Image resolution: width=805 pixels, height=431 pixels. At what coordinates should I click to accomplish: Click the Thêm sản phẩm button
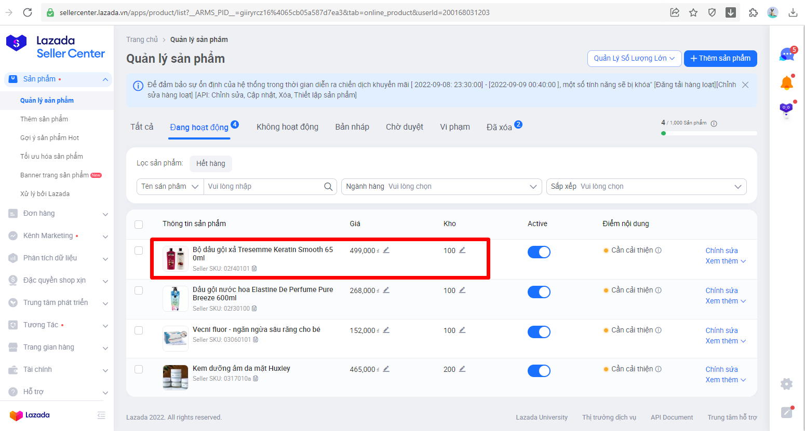coord(720,58)
